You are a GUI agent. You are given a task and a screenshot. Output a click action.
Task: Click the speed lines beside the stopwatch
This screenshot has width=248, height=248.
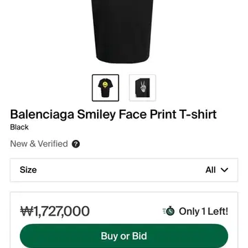click(x=164, y=211)
